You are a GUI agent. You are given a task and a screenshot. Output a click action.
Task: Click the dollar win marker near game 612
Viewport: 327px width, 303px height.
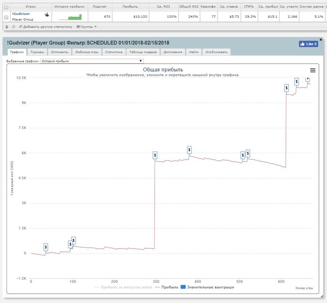click(x=286, y=88)
